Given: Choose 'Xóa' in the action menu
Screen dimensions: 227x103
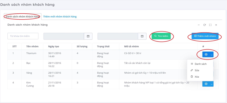Looking at the screenshot, I should [197, 77].
